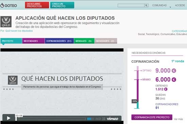This screenshot has height=124, width=187.
Task: Expand the Comunidad dropdown arrow
Action: point(170,7)
